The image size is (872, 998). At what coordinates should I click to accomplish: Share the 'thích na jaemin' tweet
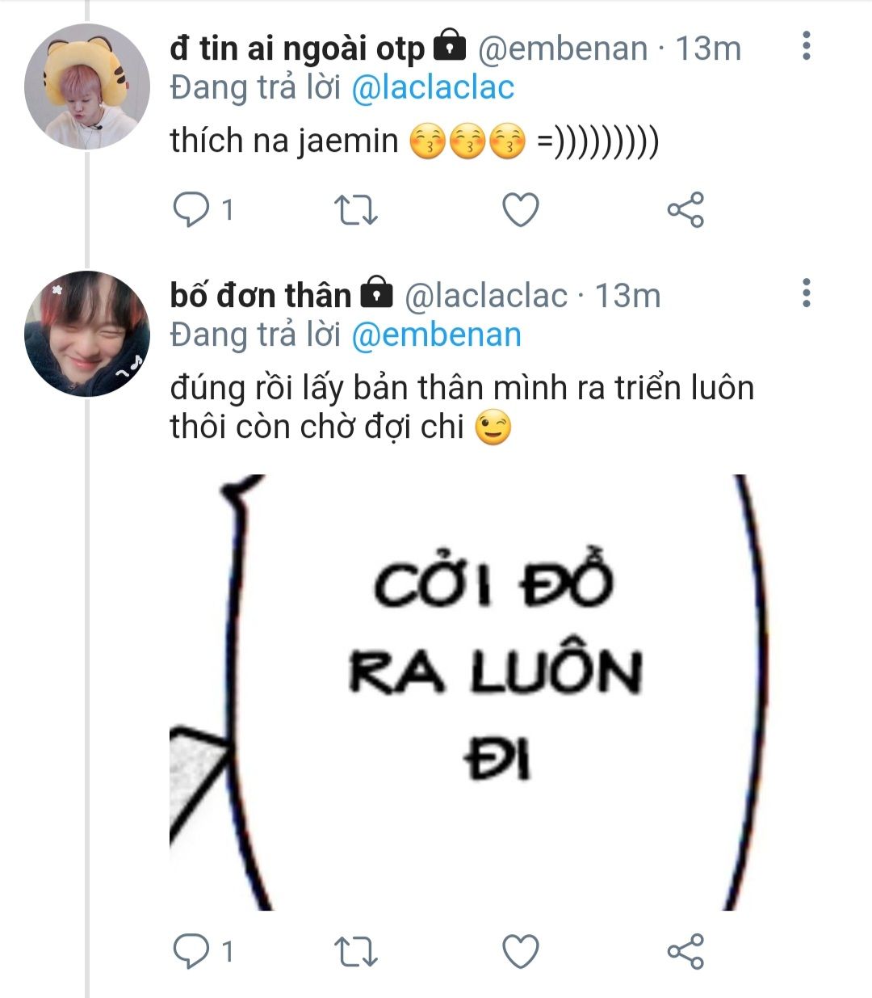click(685, 210)
